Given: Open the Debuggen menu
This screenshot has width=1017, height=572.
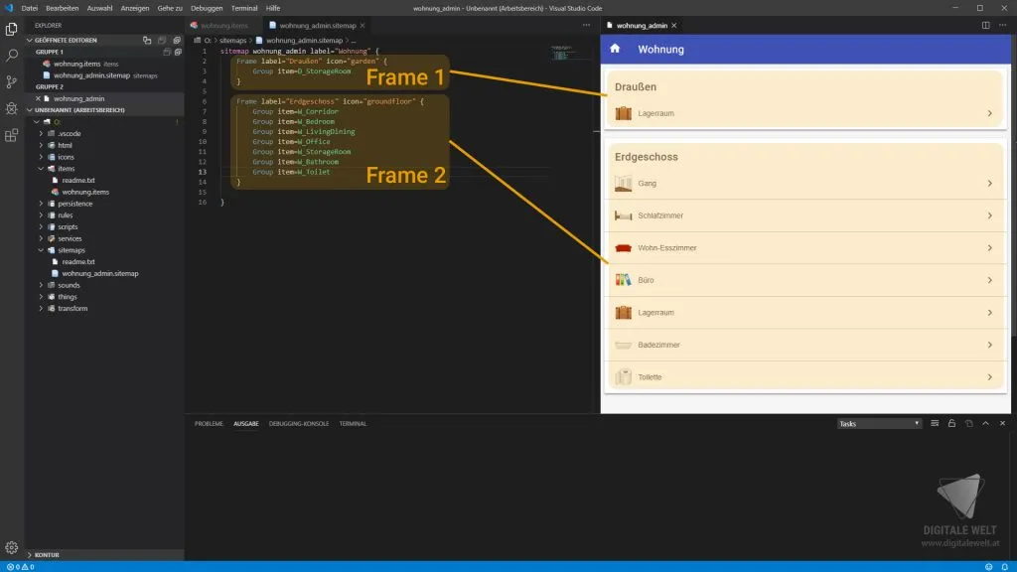Looking at the screenshot, I should click(x=207, y=8).
